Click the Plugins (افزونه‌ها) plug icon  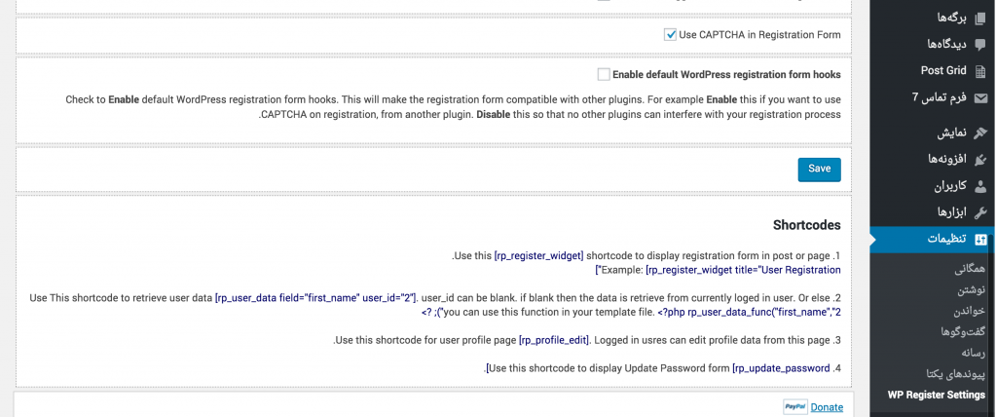click(x=980, y=159)
